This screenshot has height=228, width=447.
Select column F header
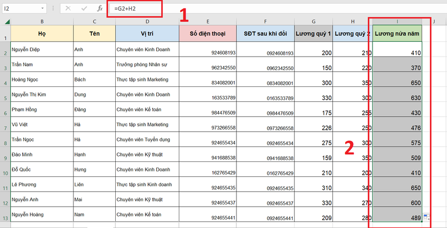(265, 22)
